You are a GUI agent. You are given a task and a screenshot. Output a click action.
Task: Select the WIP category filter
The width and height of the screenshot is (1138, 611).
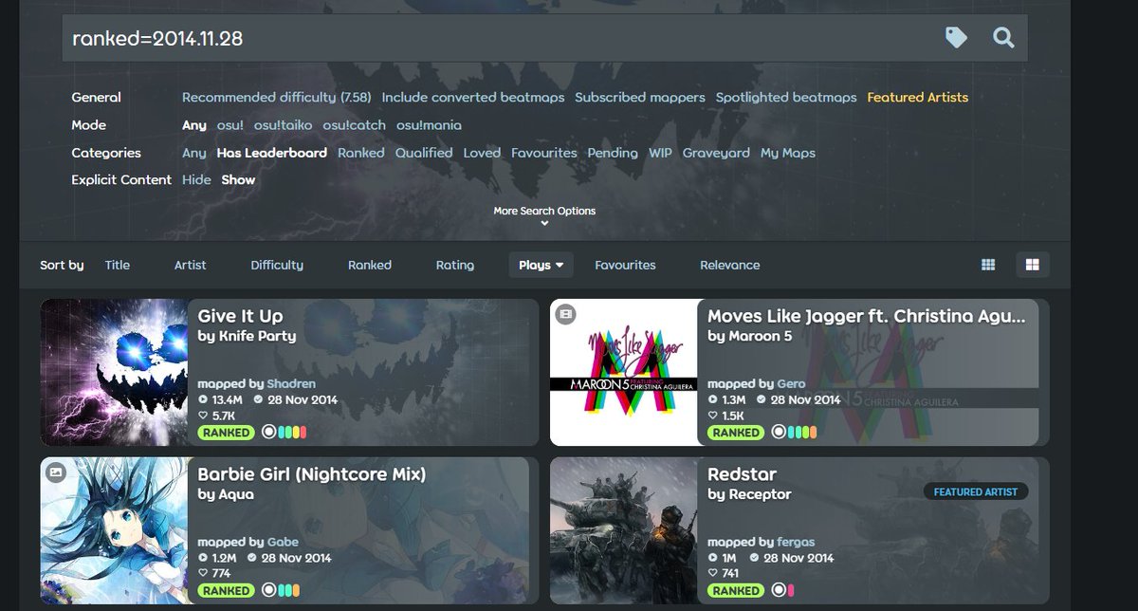pos(660,153)
